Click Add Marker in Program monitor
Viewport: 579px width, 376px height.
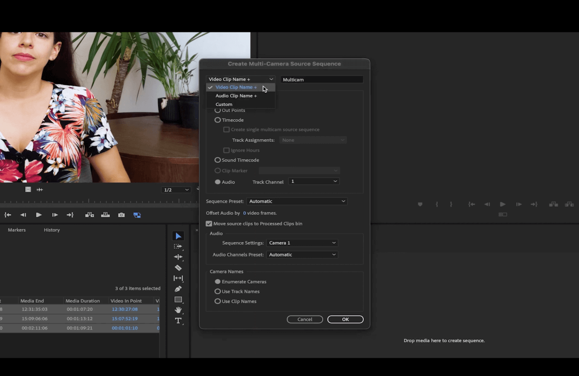point(420,204)
